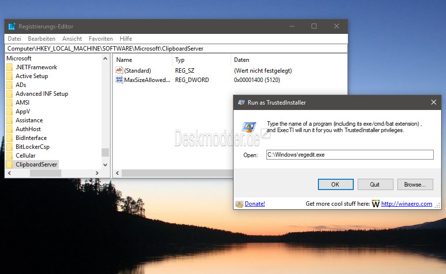Click the 0x00001400 (5120) data cell

(x=257, y=80)
